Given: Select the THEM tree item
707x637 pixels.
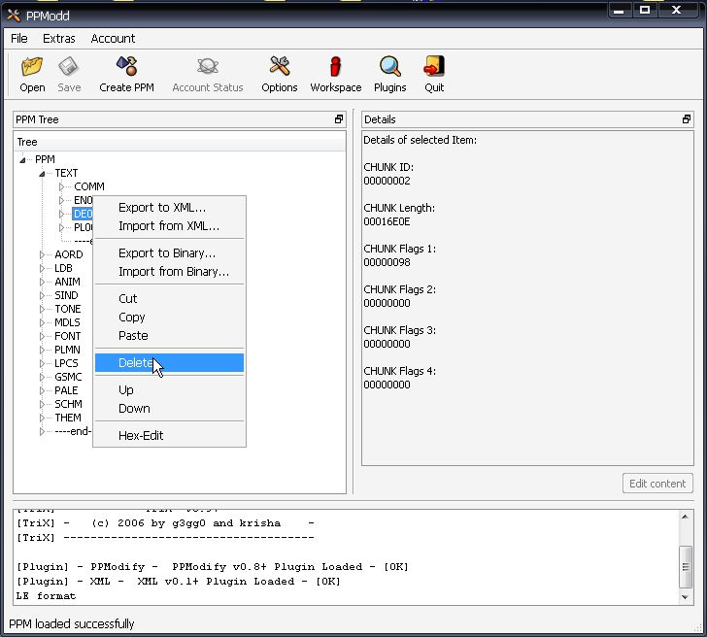Looking at the screenshot, I should (x=68, y=418).
